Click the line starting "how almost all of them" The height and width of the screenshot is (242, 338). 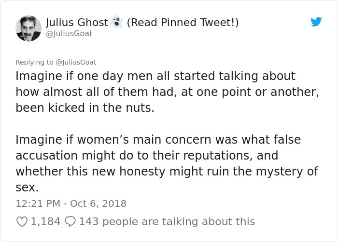tap(167, 92)
